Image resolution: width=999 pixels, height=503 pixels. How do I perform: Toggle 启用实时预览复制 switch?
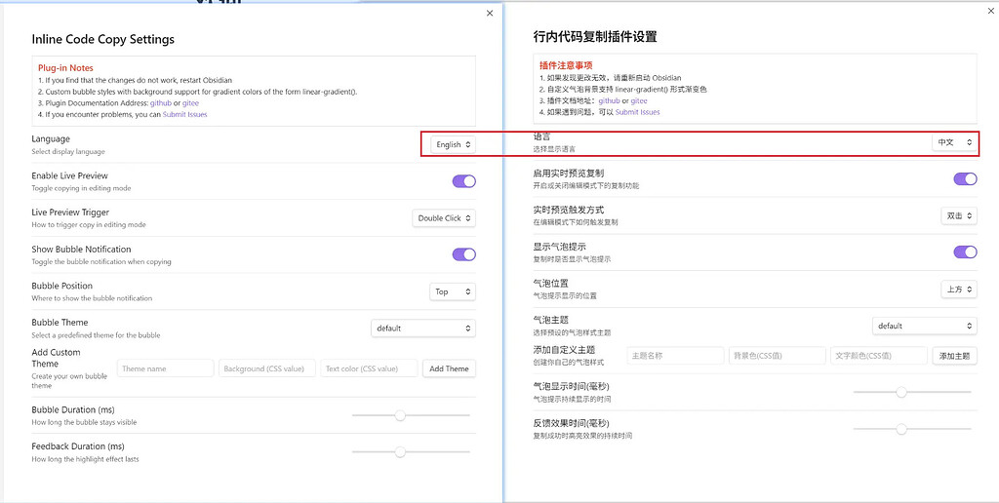[x=965, y=178]
